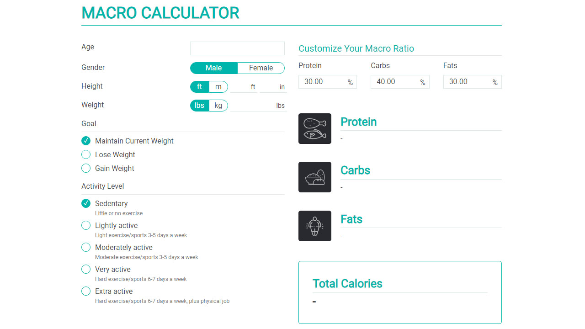
Task: Select the Lose Weight goal
Action: [x=86, y=154]
